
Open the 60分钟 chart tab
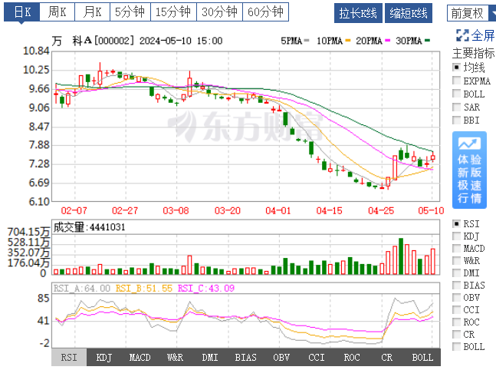[266, 12]
